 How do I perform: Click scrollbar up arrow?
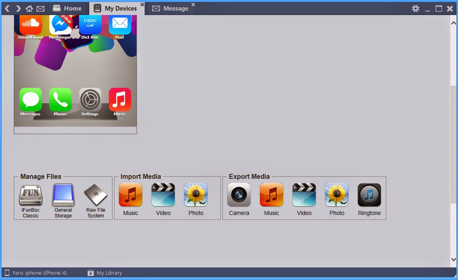454,23
